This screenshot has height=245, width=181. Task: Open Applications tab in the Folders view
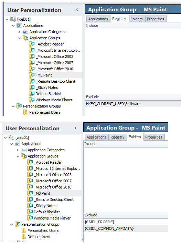click(x=96, y=137)
